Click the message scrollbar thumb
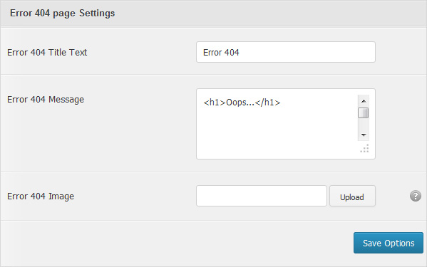Viewport: 427px width, 267px height. 364,112
